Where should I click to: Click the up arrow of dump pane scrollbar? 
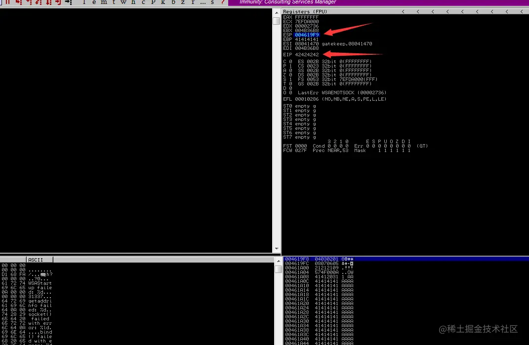pos(279,261)
